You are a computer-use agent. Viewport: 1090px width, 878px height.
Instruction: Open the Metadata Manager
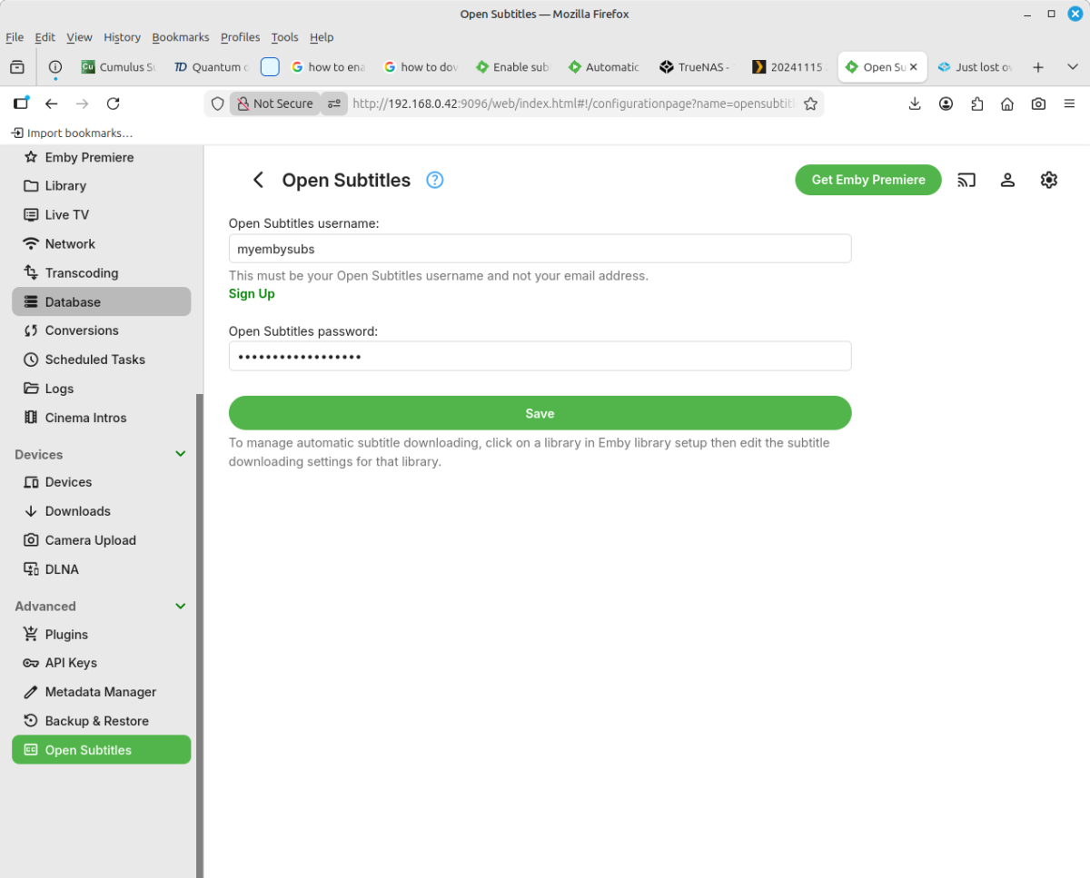(100, 691)
